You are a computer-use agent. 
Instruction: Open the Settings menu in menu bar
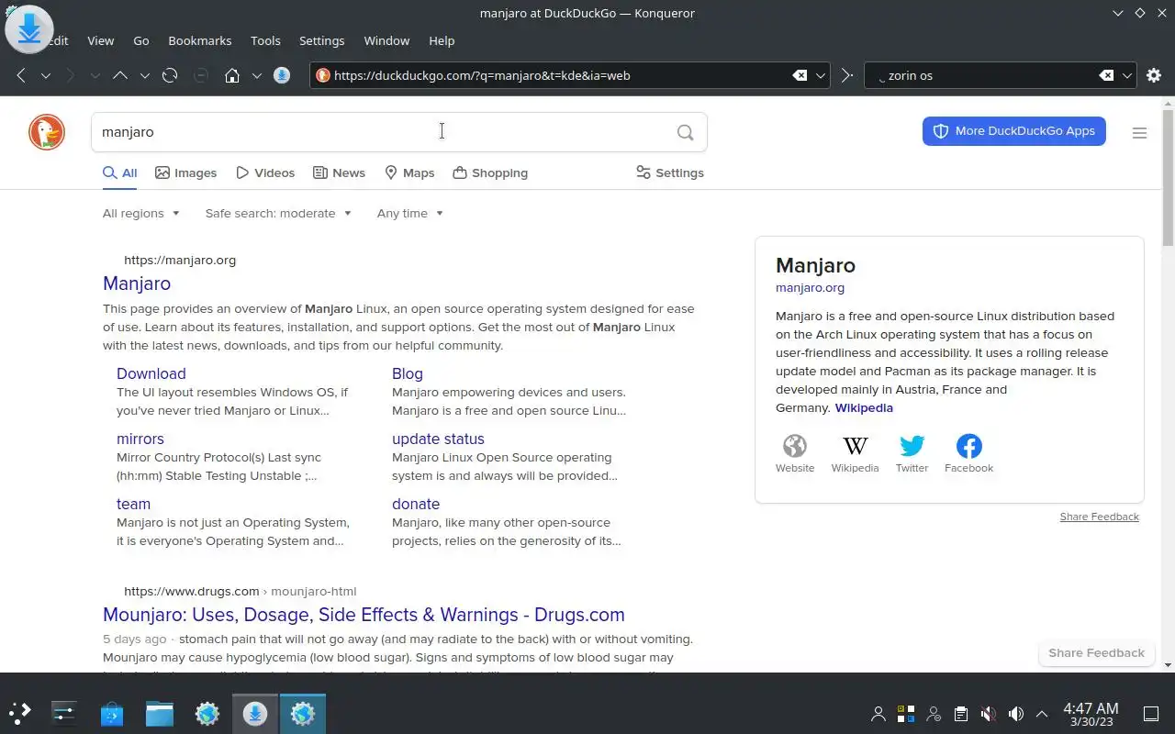point(321,40)
